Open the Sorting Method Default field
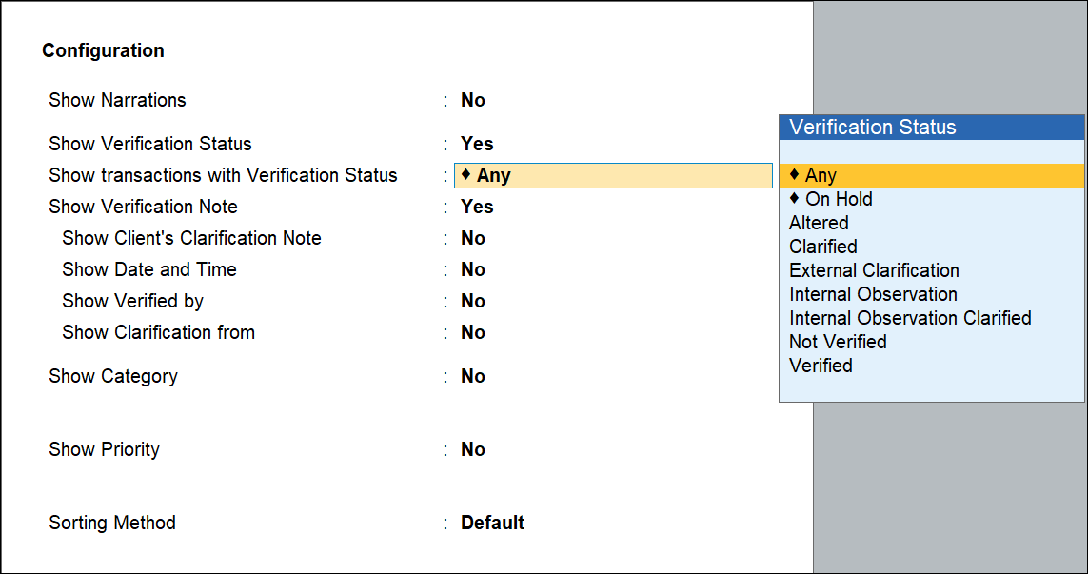Image resolution: width=1088 pixels, height=574 pixels. tap(492, 523)
